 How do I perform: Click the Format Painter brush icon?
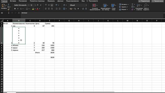(9, 9)
